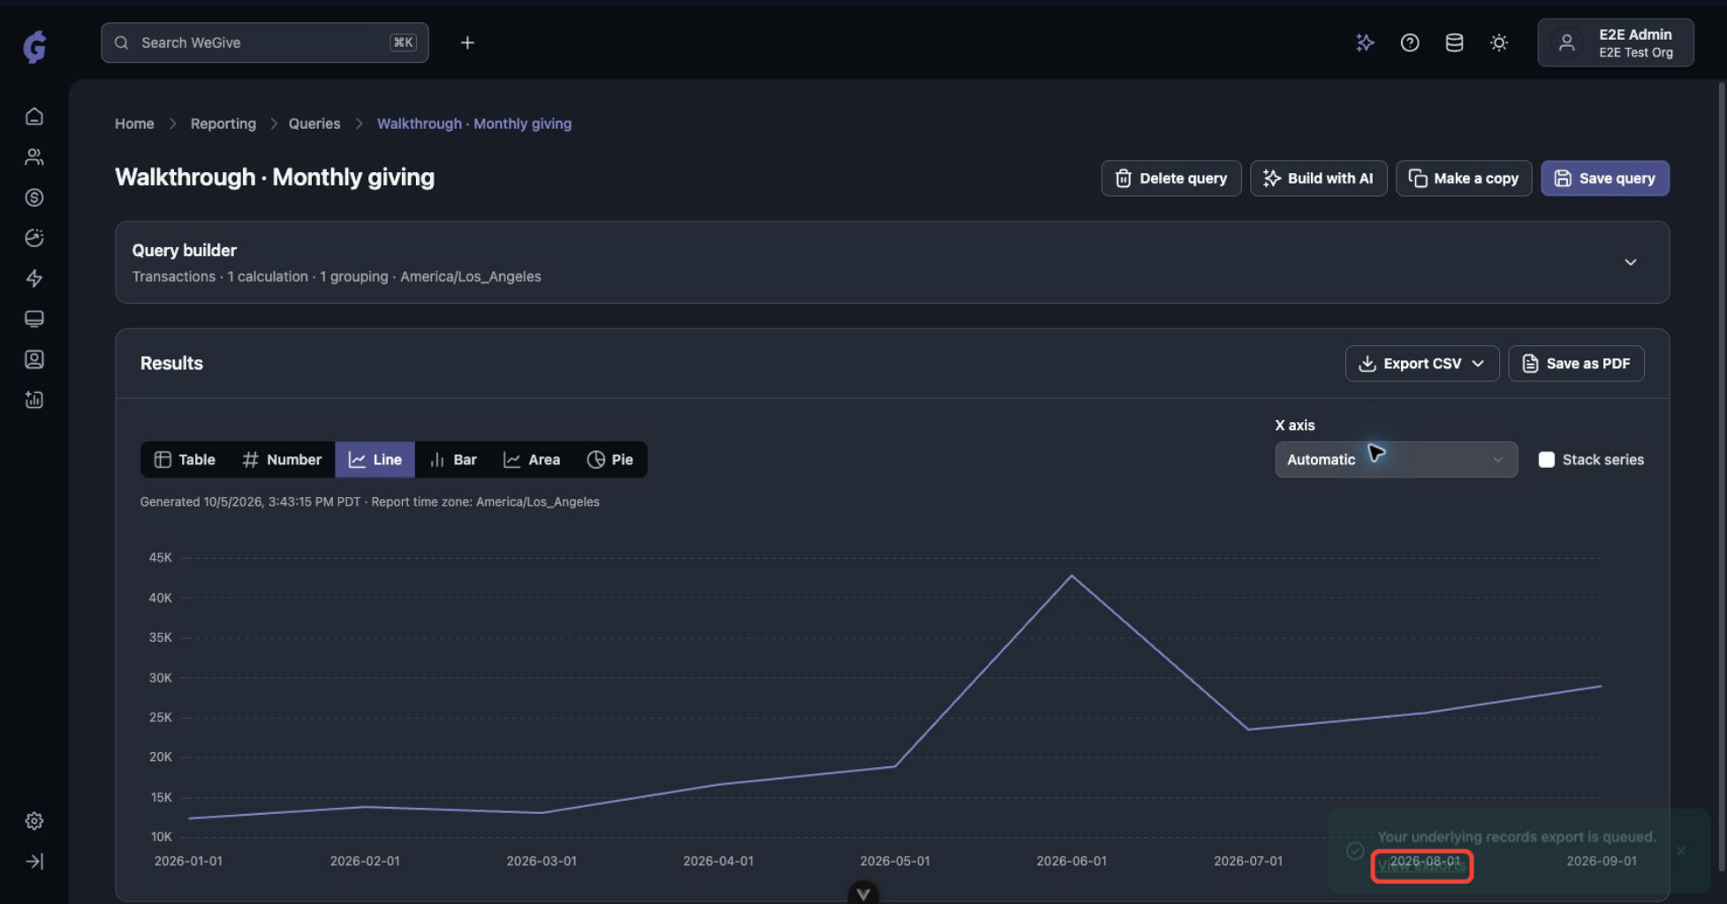Screen dimensions: 1727x904
Task: Focus the Search WeGive field
Action: (x=265, y=42)
